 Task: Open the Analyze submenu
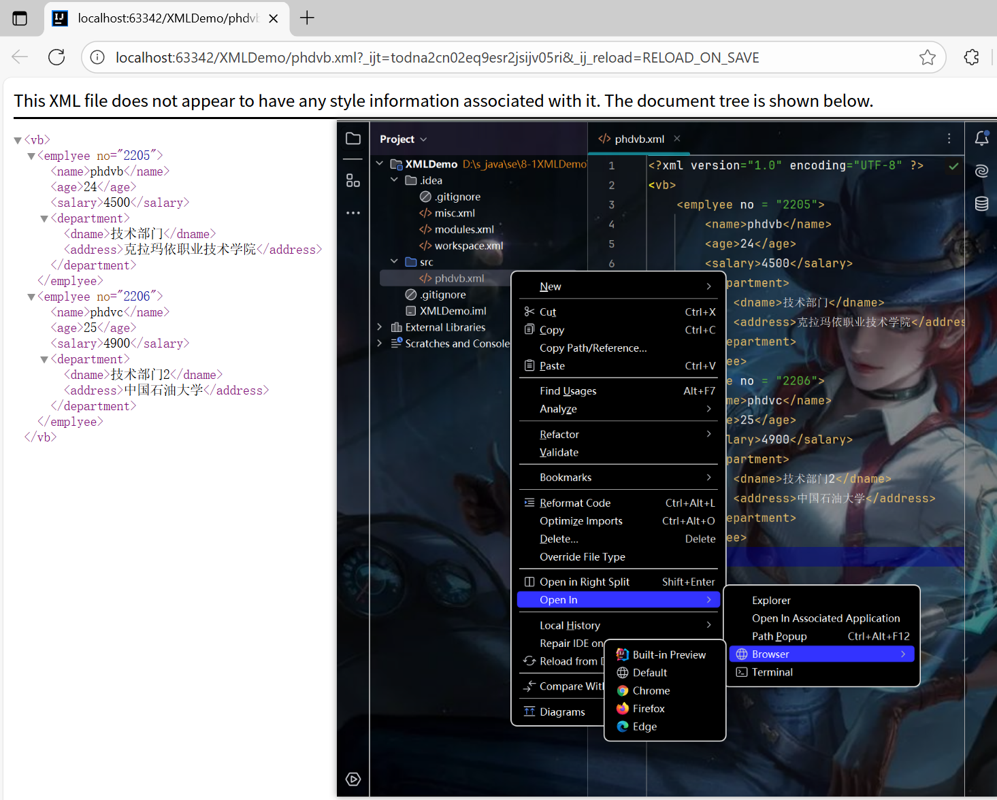coord(617,409)
